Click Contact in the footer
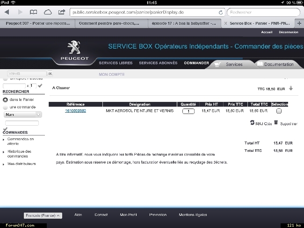 [101, 215]
